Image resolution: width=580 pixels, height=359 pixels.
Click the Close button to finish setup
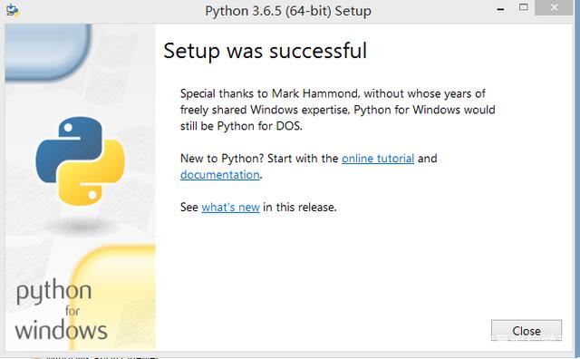pos(527,331)
